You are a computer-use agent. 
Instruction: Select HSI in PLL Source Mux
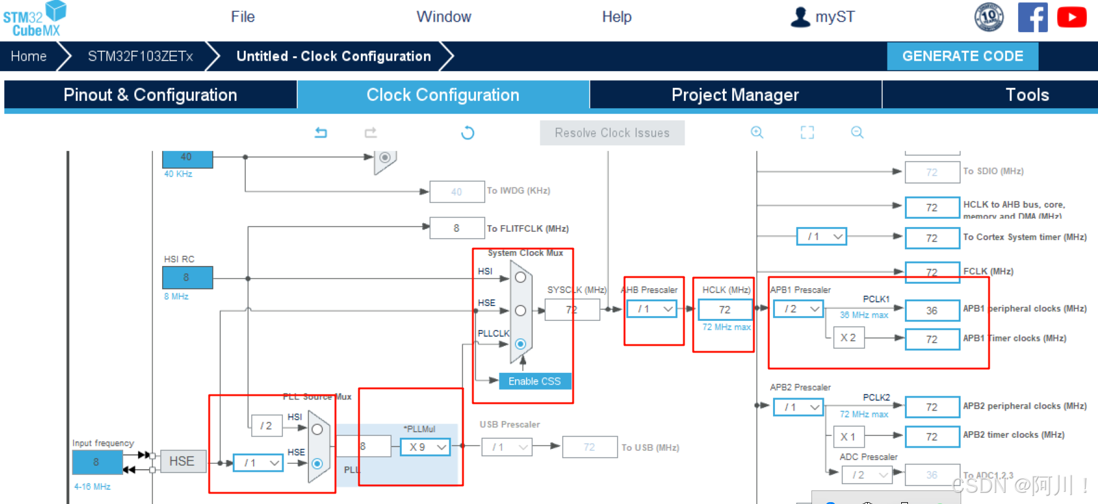pyautogui.click(x=318, y=429)
